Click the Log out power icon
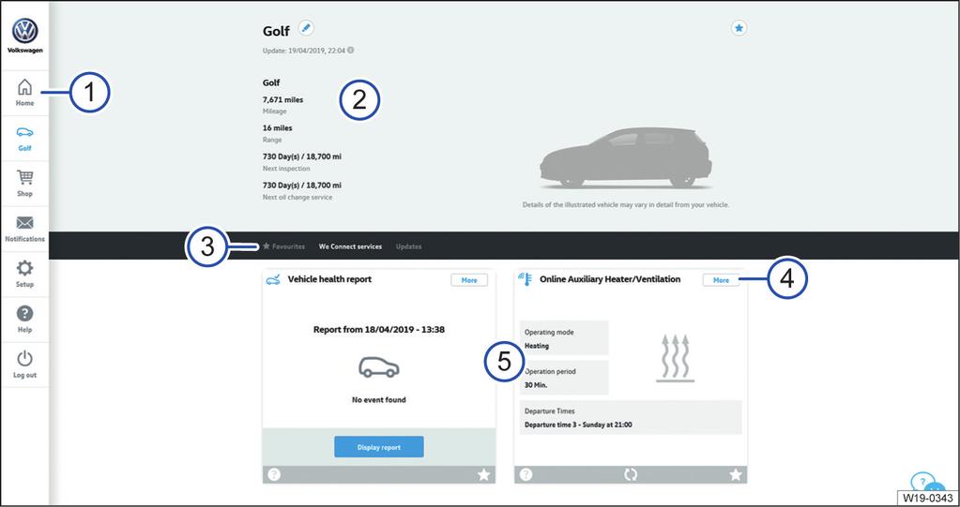The width and height of the screenshot is (960, 507). 24,358
